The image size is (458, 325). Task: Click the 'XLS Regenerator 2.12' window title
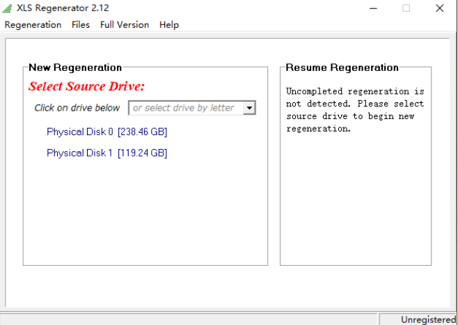click(x=63, y=8)
